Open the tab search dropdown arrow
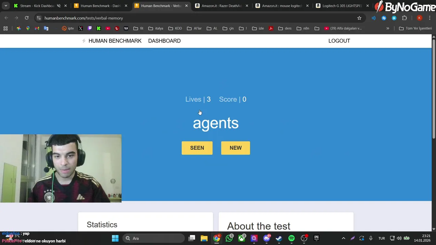The width and height of the screenshot is (436, 245). tap(5, 6)
